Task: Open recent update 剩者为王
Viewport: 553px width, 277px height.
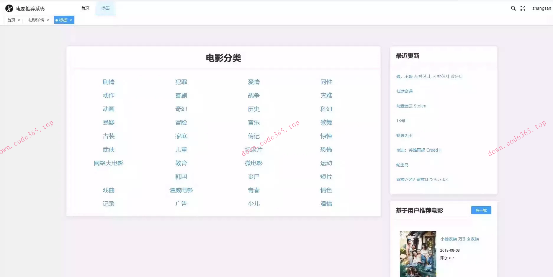Action: [x=405, y=135]
